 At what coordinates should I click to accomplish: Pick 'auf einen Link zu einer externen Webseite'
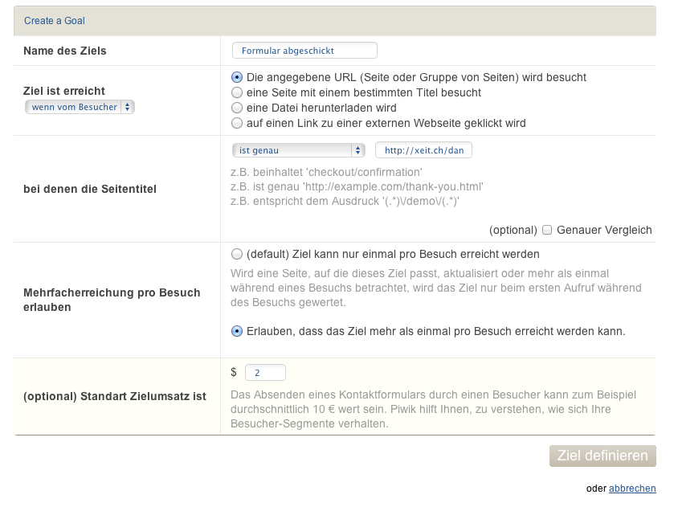pyautogui.click(x=237, y=123)
